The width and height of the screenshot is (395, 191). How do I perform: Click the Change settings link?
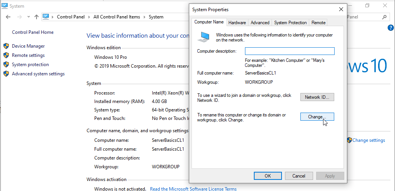click(368, 140)
